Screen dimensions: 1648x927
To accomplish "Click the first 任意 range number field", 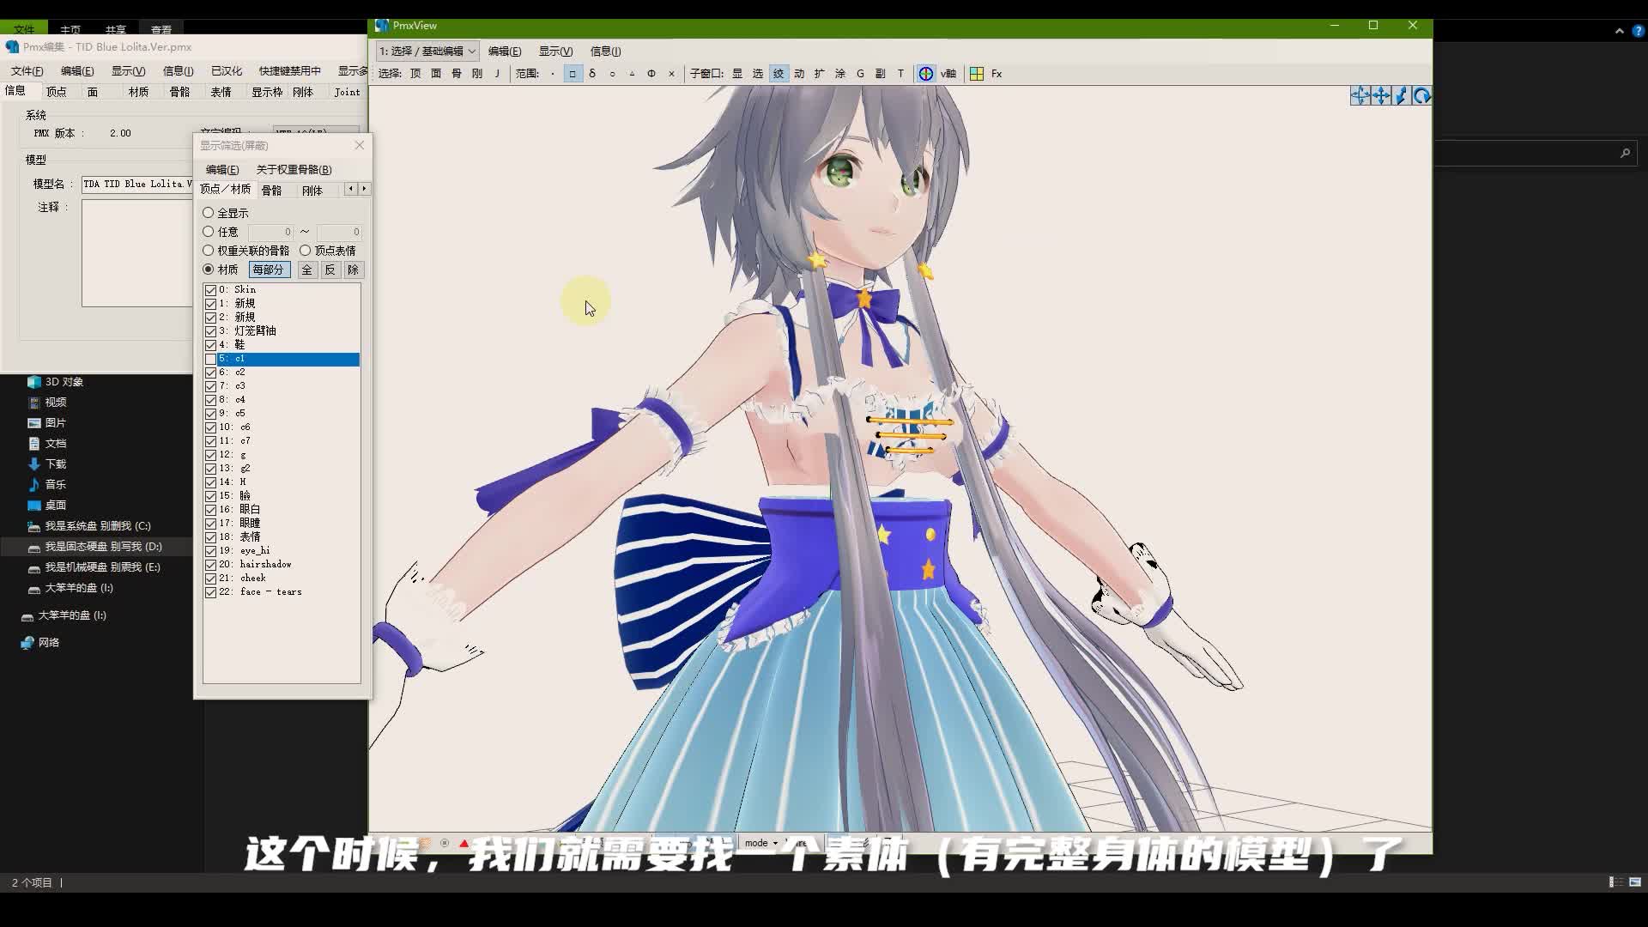I will tap(270, 232).
